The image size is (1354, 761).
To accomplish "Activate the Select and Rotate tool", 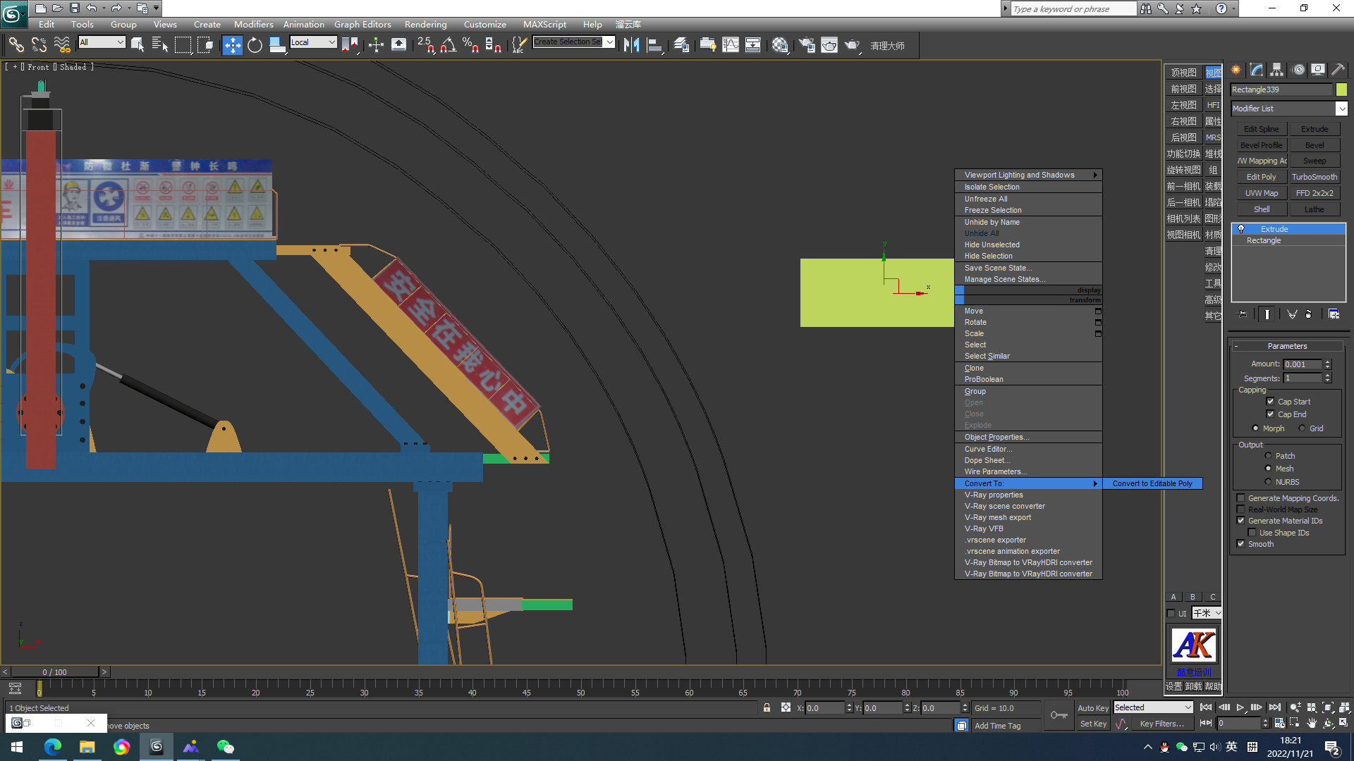I will click(x=255, y=45).
